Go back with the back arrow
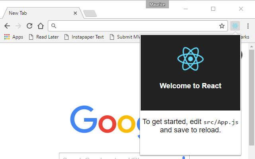 tap(7, 26)
